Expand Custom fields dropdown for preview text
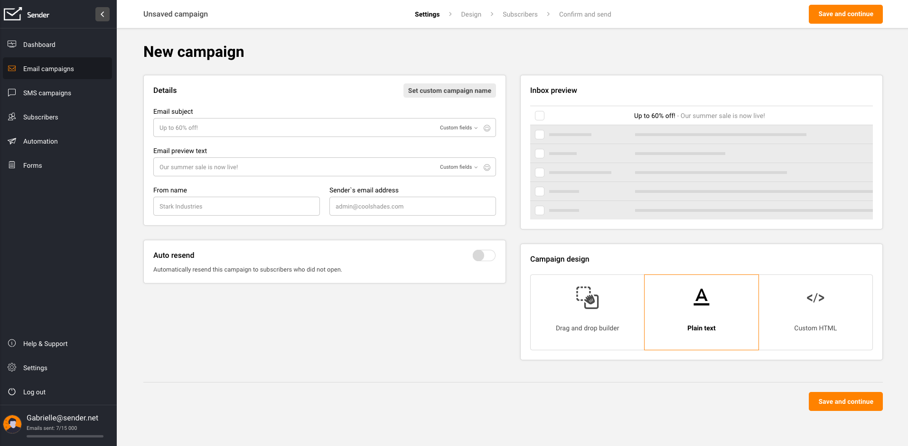 click(458, 167)
